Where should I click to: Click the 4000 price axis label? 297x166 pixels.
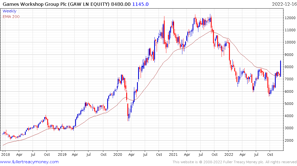pos(289,116)
